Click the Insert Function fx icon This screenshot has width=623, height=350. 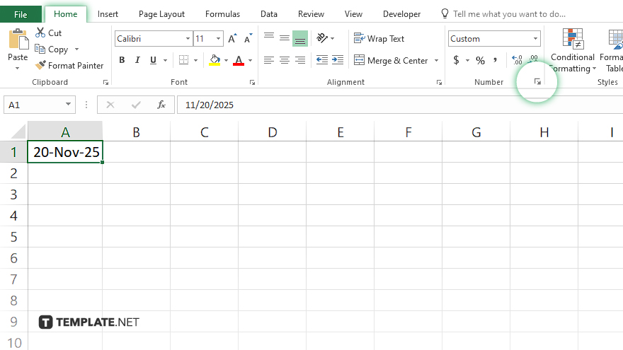click(161, 105)
